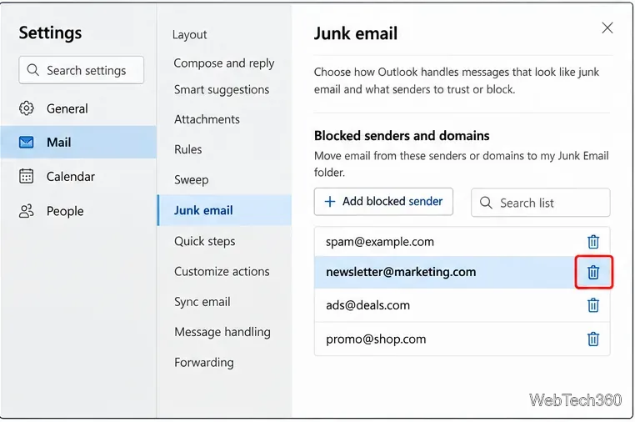Open the Layout mail settings
The image size is (635, 422).
tap(189, 34)
